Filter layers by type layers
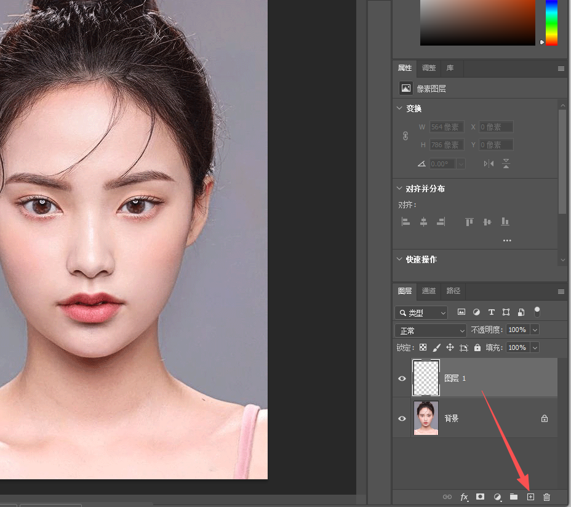Screen dimensions: 571x507 pyautogui.click(x=491, y=312)
